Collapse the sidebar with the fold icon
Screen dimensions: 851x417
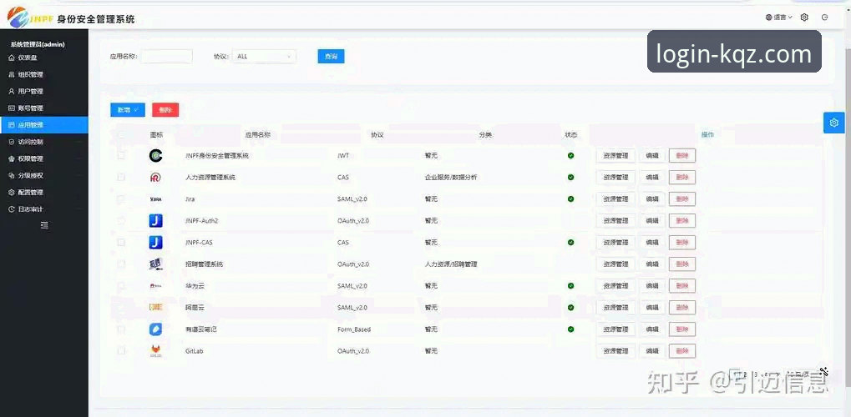[44, 225]
